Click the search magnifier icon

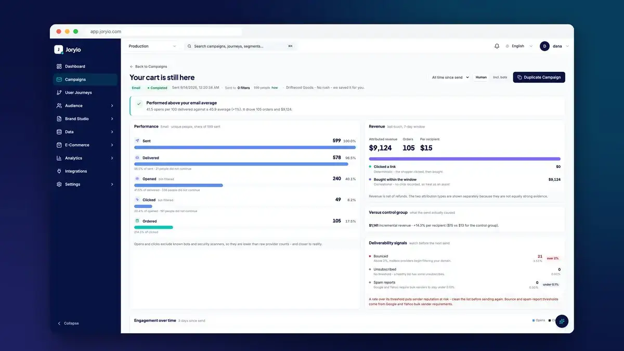point(189,46)
